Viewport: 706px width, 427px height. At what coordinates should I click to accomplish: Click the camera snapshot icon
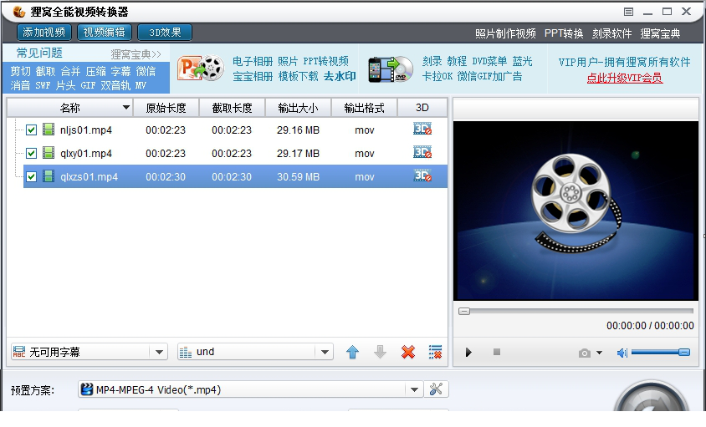pyautogui.click(x=585, y=353)
